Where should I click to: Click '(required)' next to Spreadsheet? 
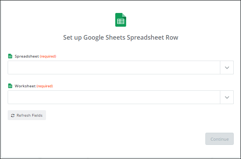click(48, 56)
